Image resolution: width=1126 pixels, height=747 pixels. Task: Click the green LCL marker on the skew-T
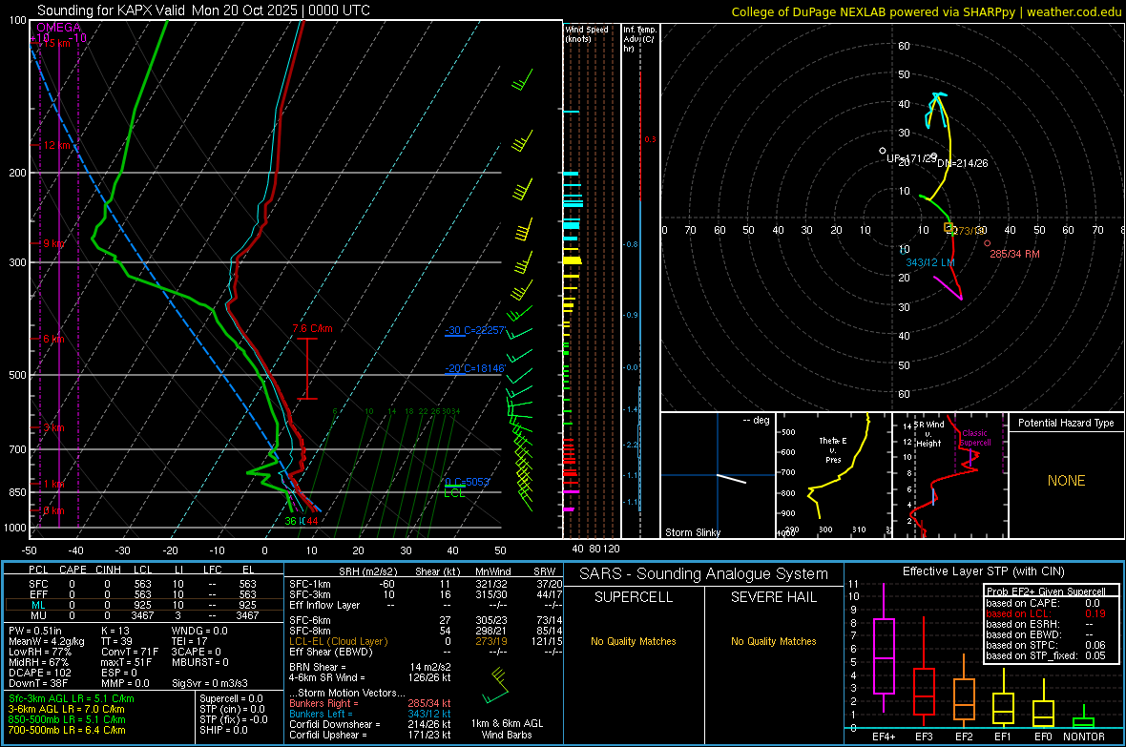tap(454, 492)
